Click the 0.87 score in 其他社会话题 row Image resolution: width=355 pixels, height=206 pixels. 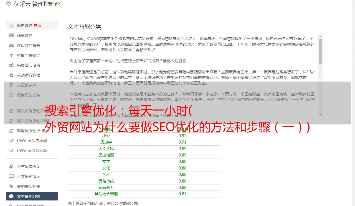182,194
